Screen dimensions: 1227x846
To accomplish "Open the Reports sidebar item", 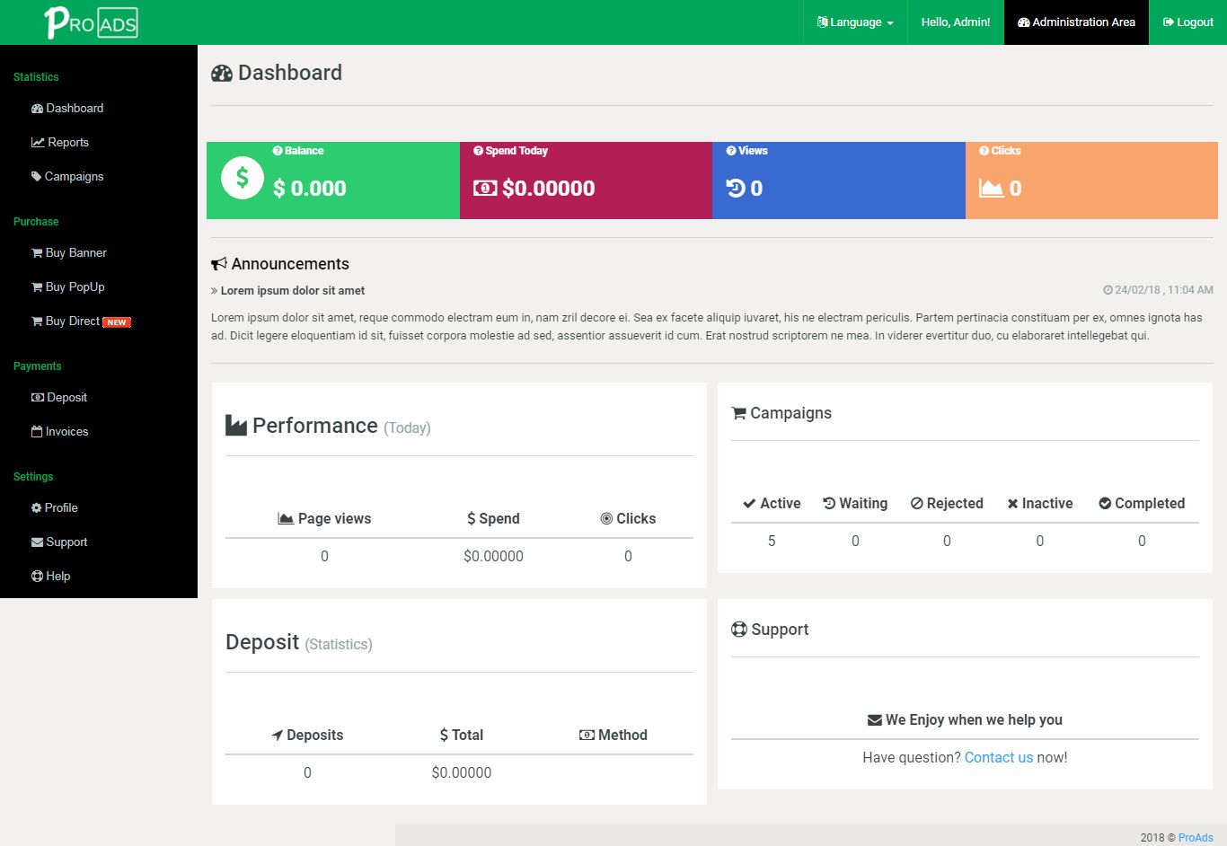I will pyautogui.click(x=60, y=142).
